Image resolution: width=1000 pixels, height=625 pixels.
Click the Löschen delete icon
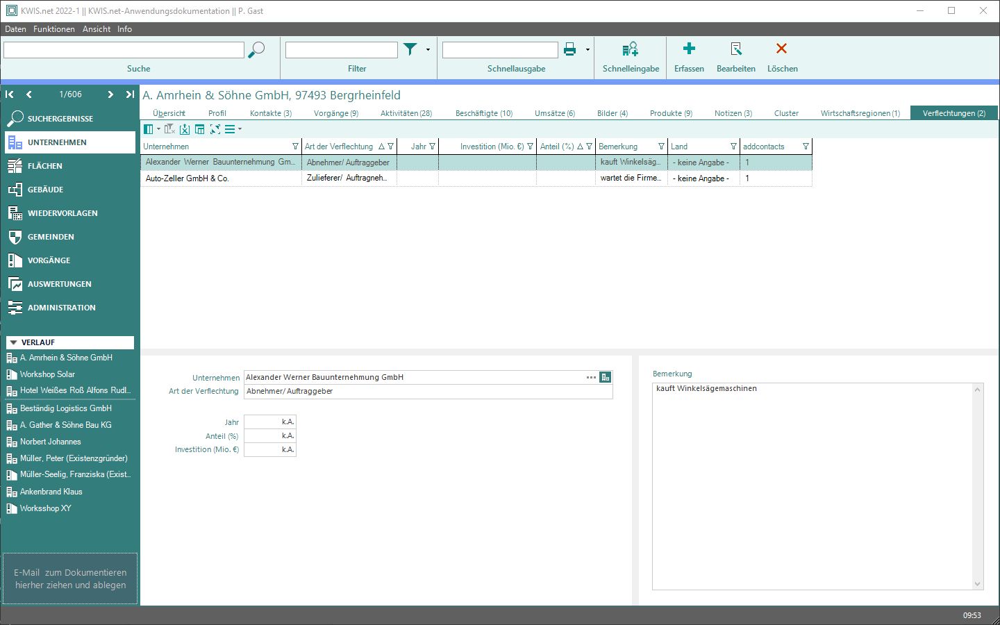point(782,49)
